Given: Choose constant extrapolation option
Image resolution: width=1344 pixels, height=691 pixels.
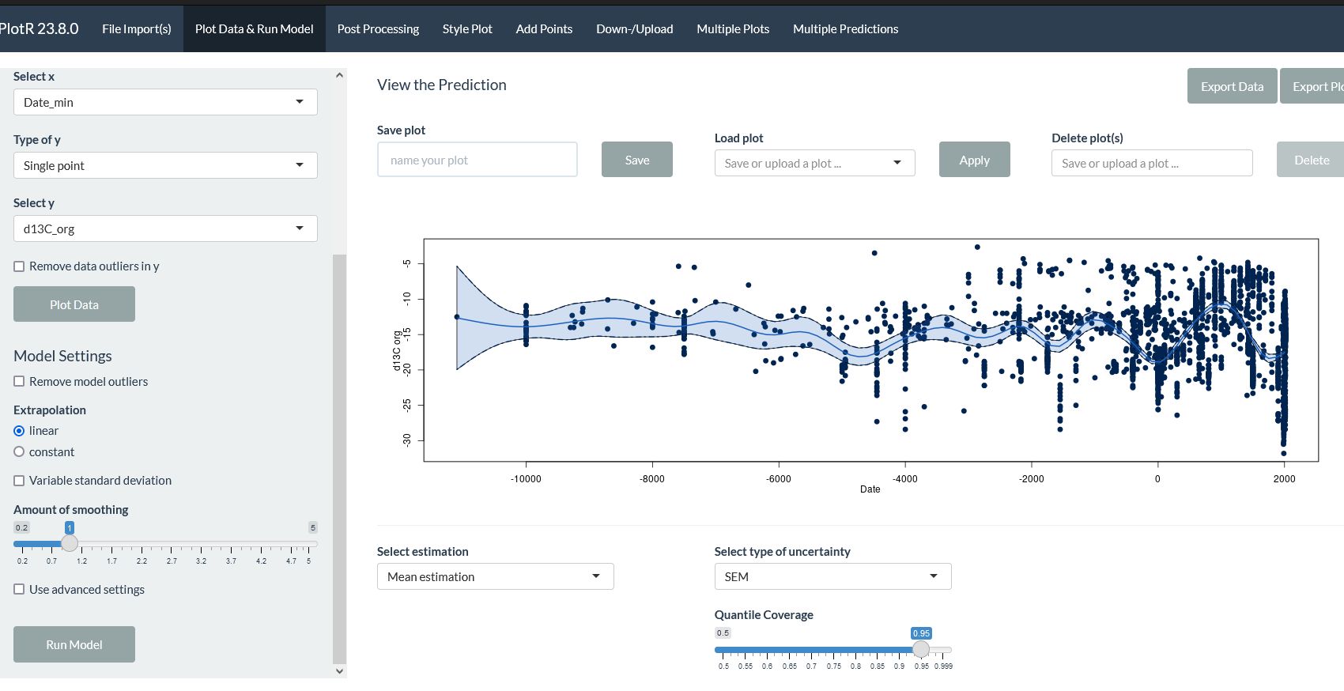Looking at the screenshot, I should click(19, 452).
